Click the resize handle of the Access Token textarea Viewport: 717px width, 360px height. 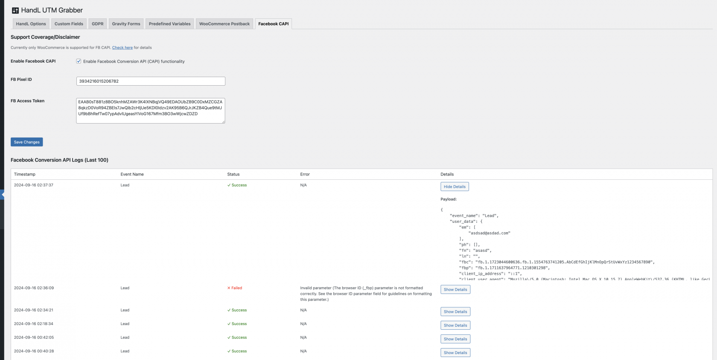223,122
